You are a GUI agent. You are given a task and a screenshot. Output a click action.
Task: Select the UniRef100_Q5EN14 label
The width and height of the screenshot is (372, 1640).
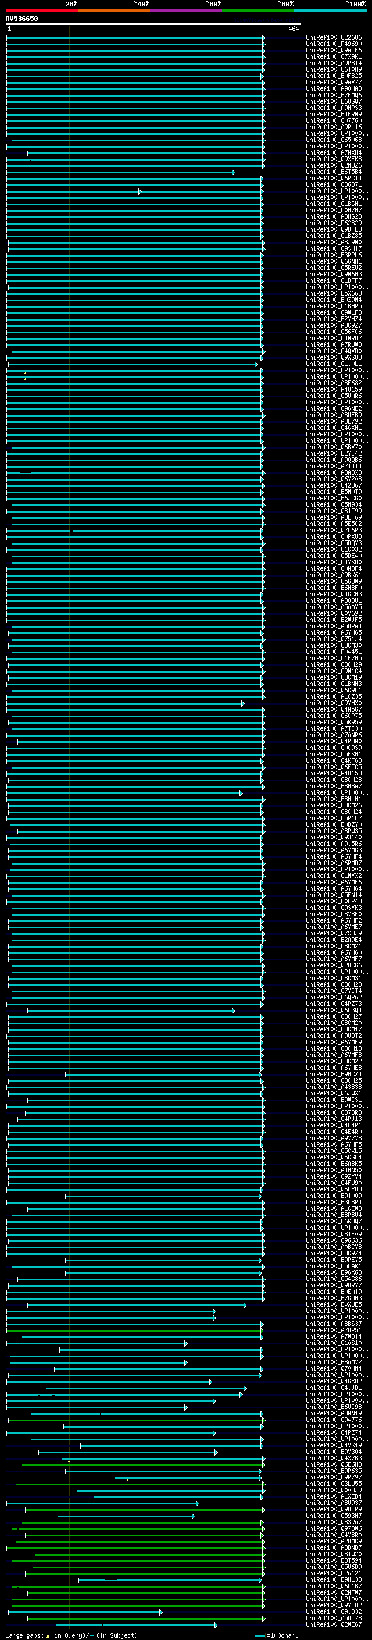(x=333, y=895)
